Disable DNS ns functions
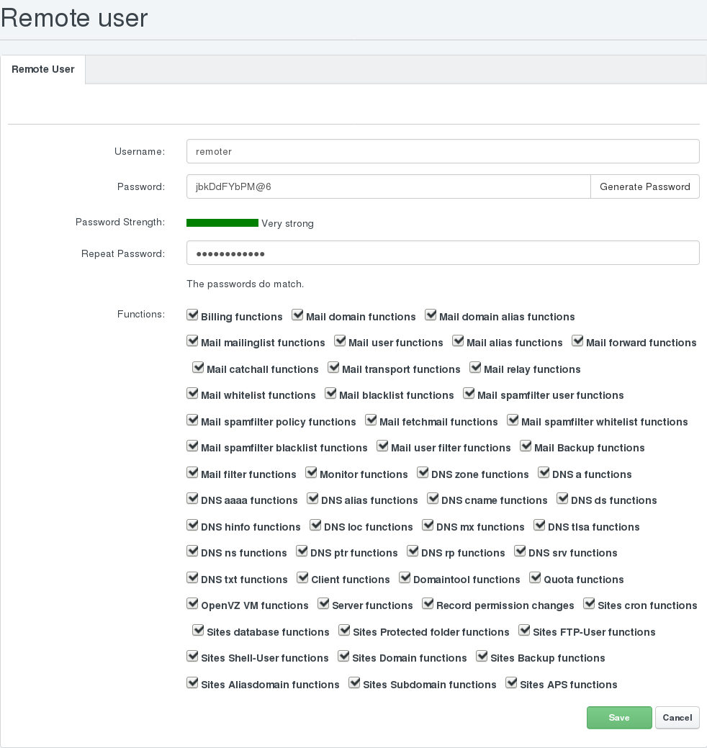 pyautogui.click(x=192, y=551)
